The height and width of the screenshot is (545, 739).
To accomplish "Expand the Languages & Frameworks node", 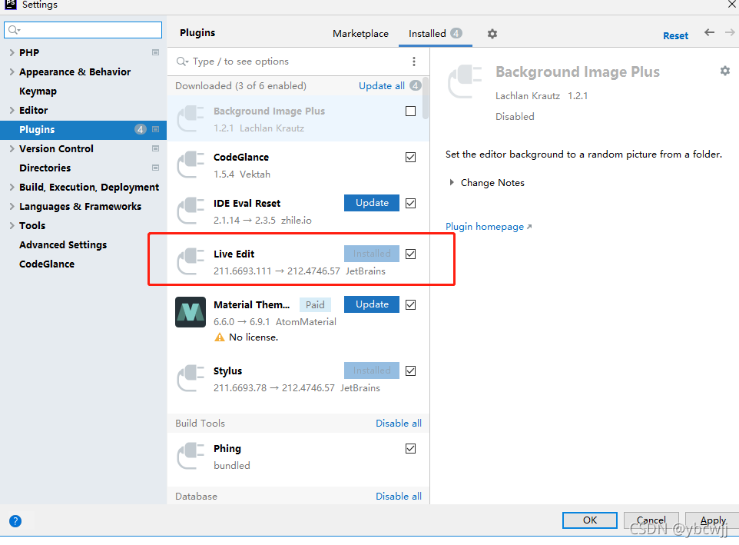I will pyautogui.click(x=12, y=207).
